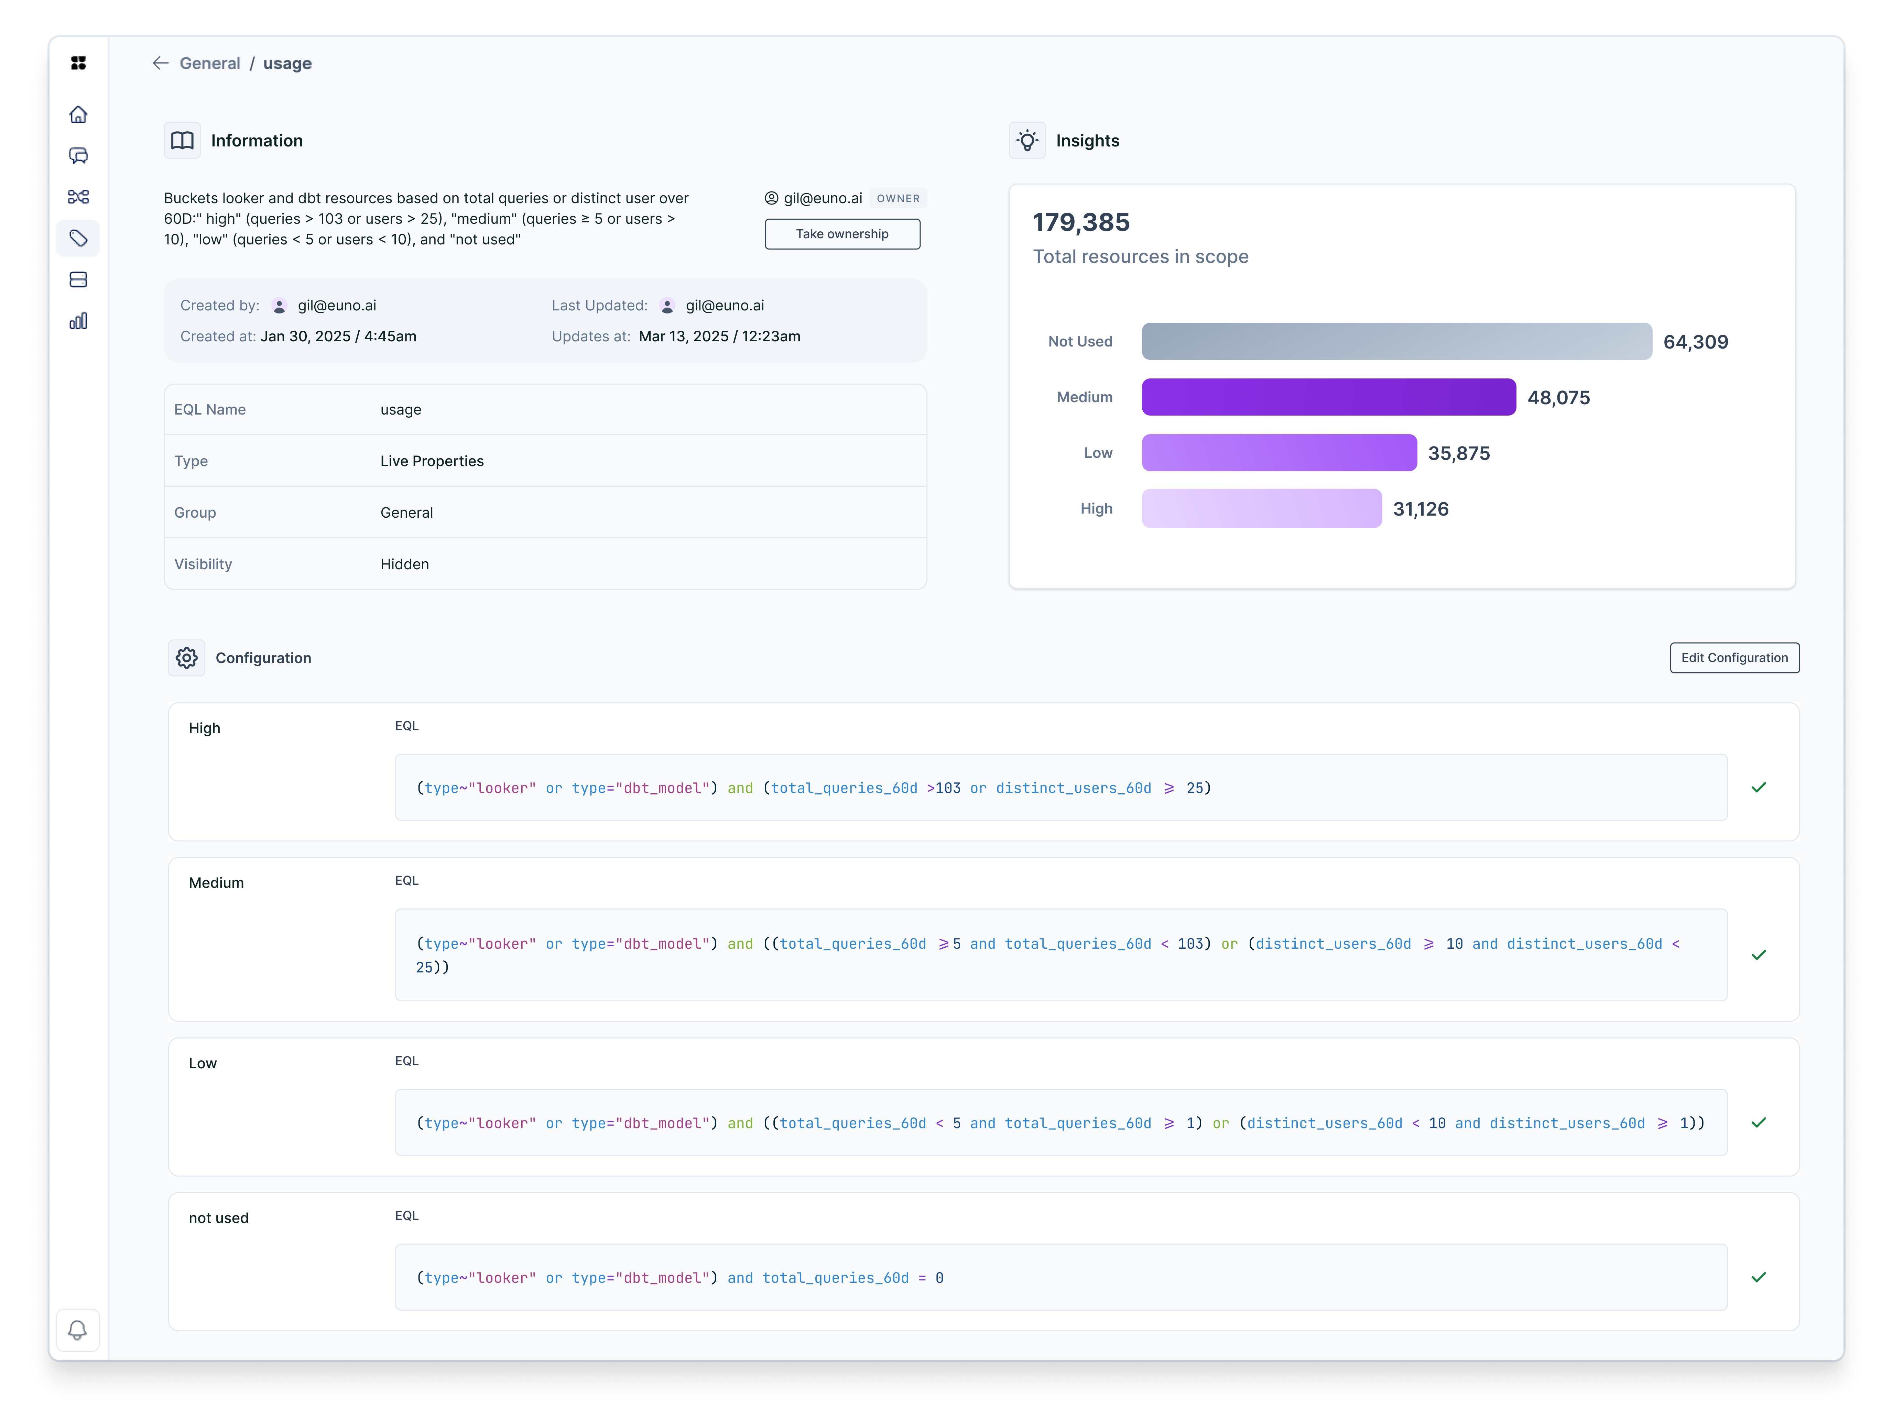The height and width of the screenshot is (1421, 1893).
Task: Click the not used configuration label
Action: [x=218, y=1218]
